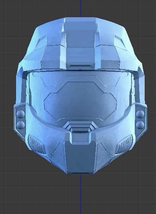Image resolution: width=156 pixels, height=214 pixels.
Task: Select the upper sphere on right cheek plate
Action: [140, 114]
